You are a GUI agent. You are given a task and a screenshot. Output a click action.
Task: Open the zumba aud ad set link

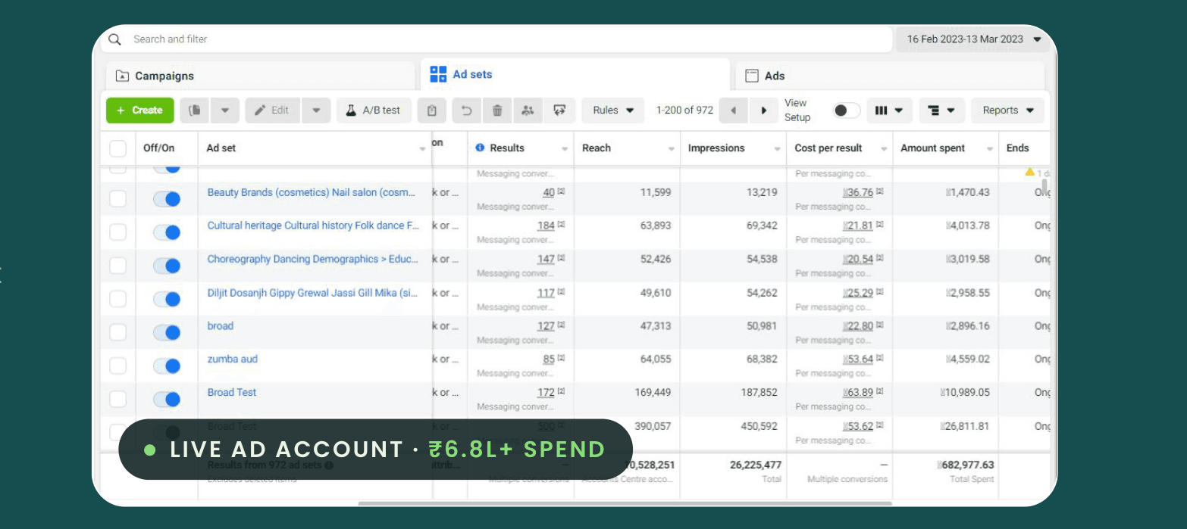[x=233, y=359]
